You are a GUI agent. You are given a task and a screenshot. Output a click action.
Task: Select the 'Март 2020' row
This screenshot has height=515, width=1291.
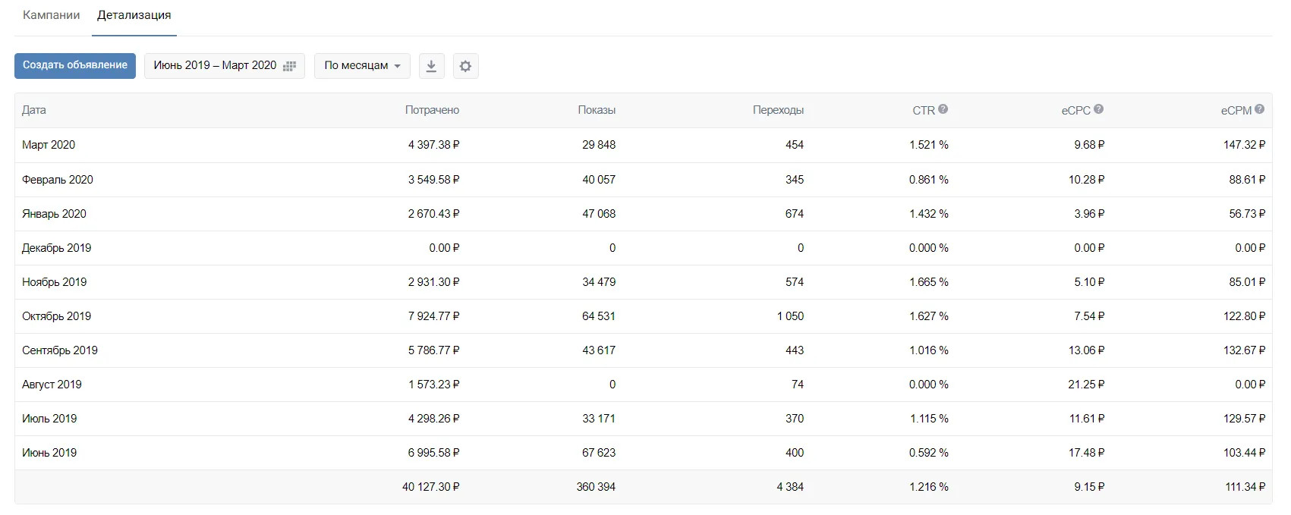[49, 145]
